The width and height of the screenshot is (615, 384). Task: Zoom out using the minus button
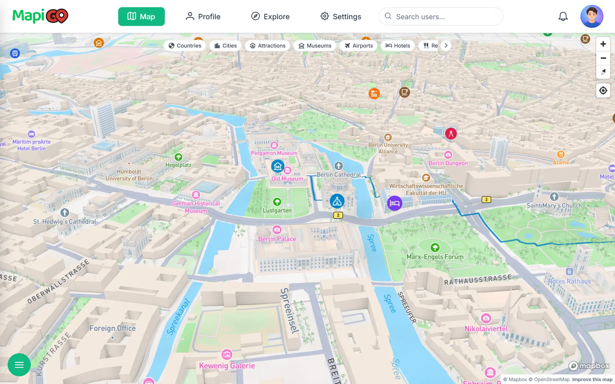click(x=603, y=58)
